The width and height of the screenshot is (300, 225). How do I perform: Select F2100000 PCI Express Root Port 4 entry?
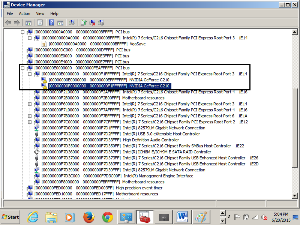pos(144,92)
